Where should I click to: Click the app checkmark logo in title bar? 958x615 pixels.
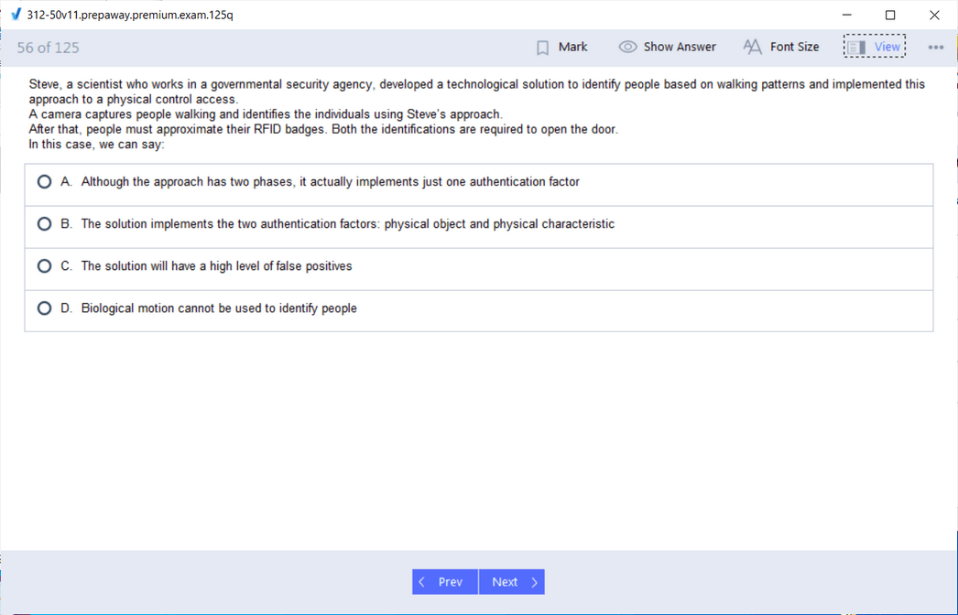click(16, 15)
